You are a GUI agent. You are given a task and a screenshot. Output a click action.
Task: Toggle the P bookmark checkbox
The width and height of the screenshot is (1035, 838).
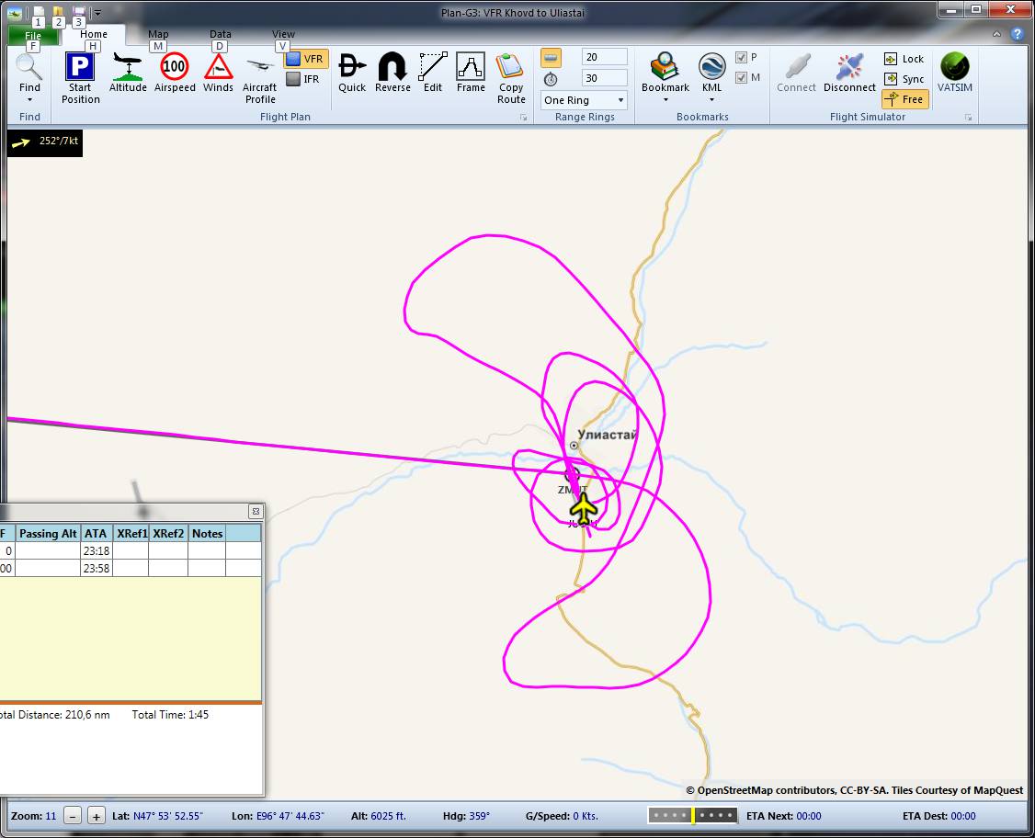click(x=742, y=58)
